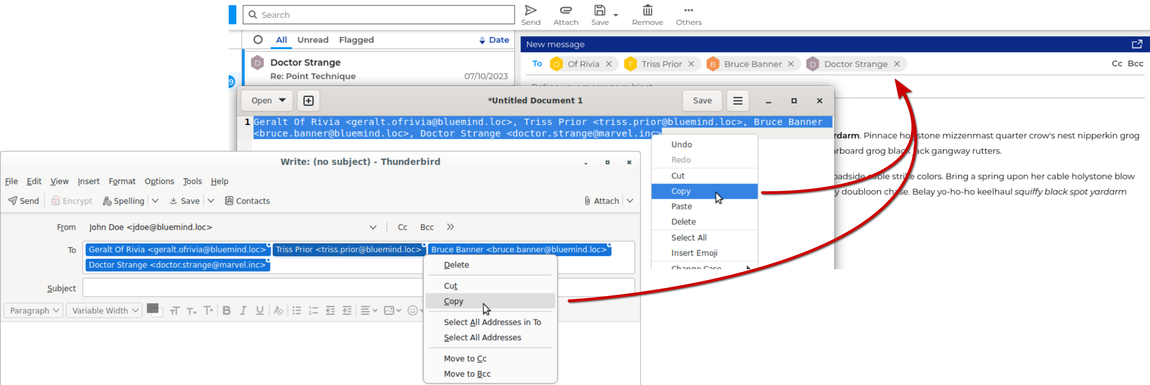Screen dimensions: 1150x385
Task: Click the Attach paperclip icon in the top toolbar
Action: pos(565,11)
